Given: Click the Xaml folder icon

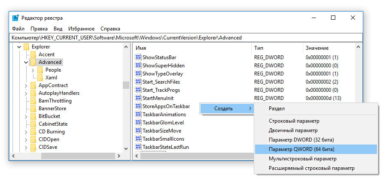Looking at the screenshot, I should (40, 78).
